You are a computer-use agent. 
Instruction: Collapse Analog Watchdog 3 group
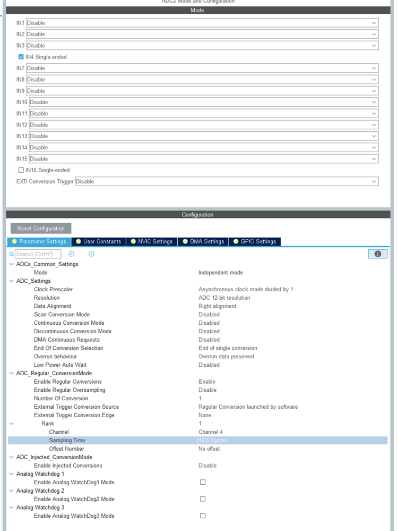tap(12, 508)
